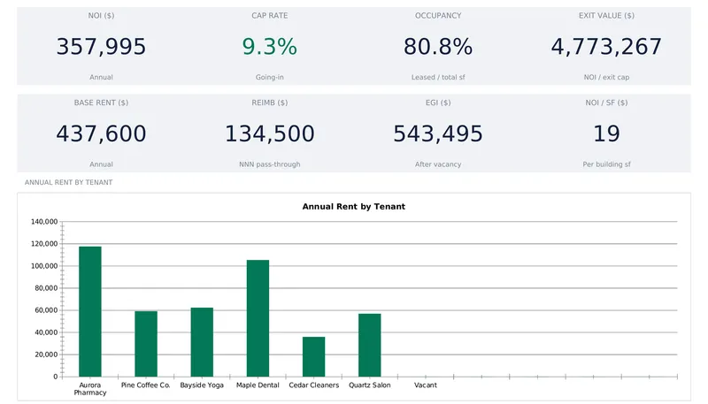Screen dimensions: 708x404
Task: Click the Aurora Pharmacy axis label
Action: (x=90, y=389)
